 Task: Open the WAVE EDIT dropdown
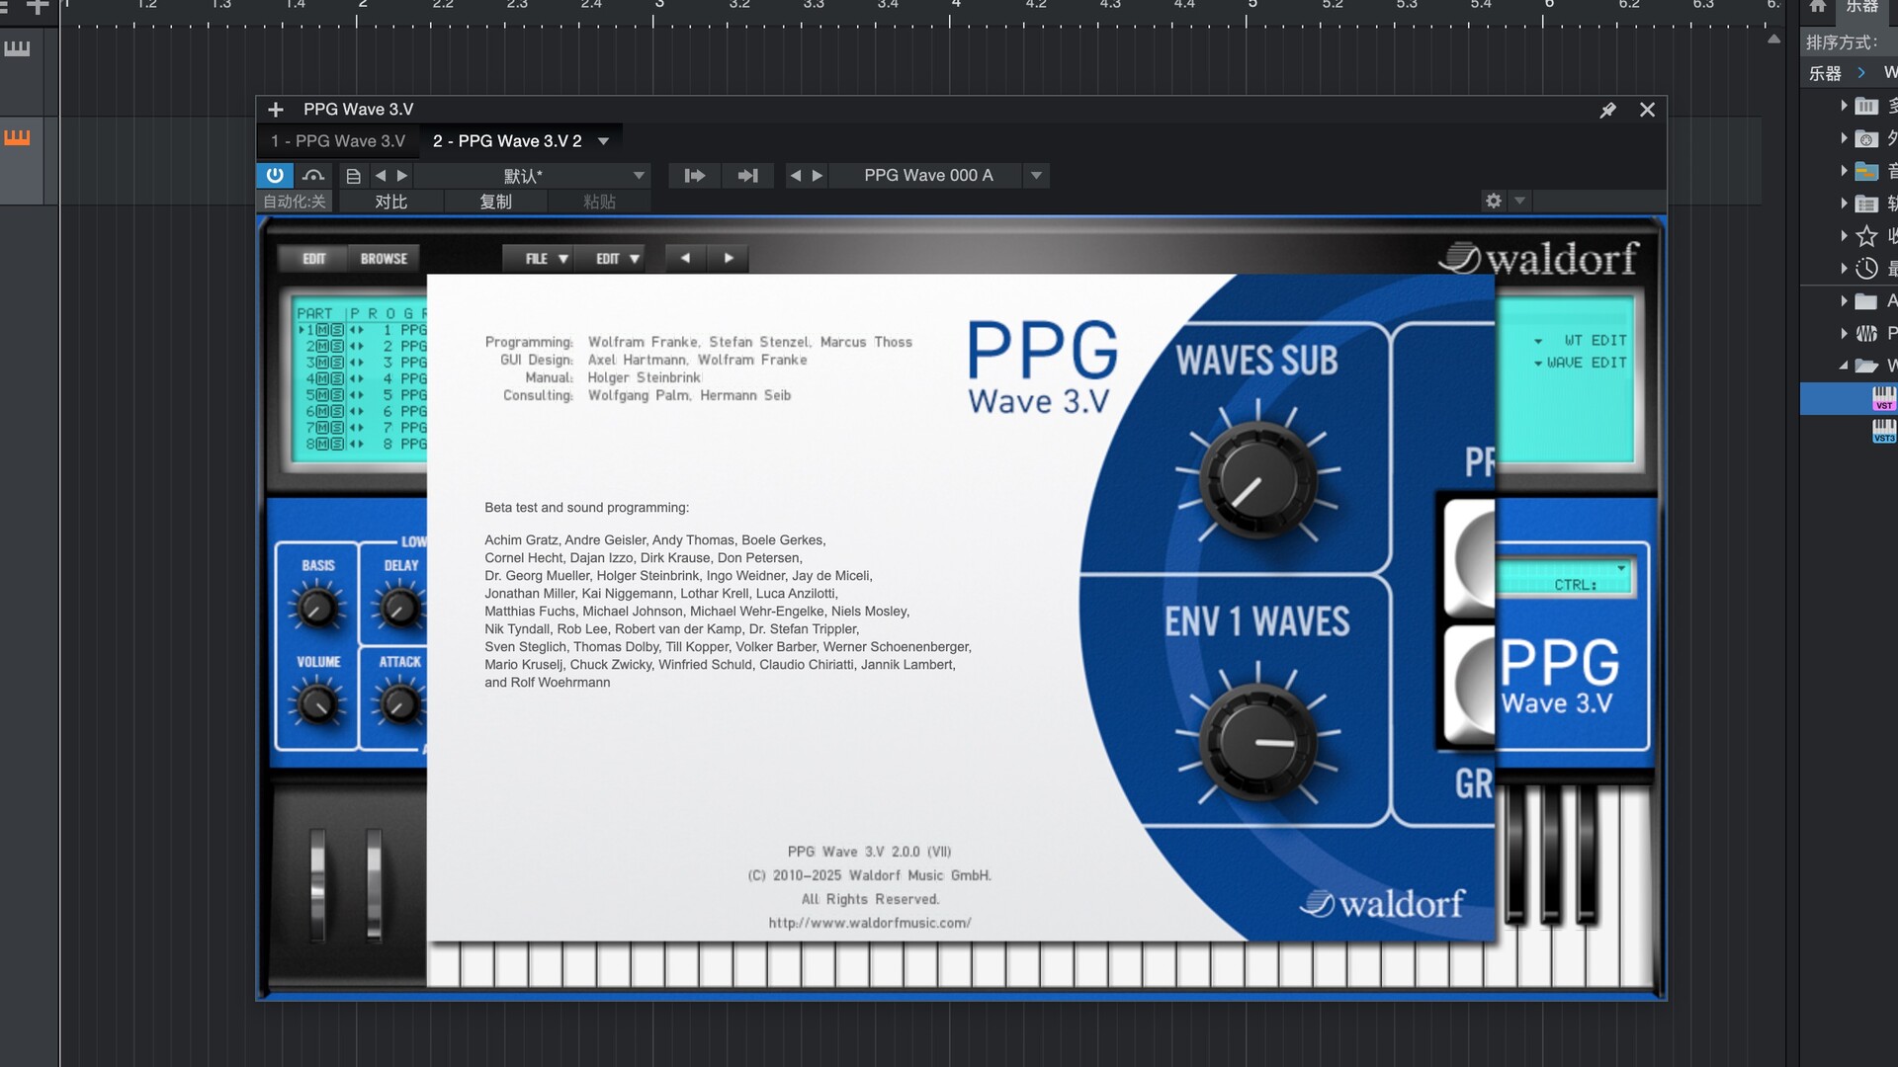pos(1581,363)
